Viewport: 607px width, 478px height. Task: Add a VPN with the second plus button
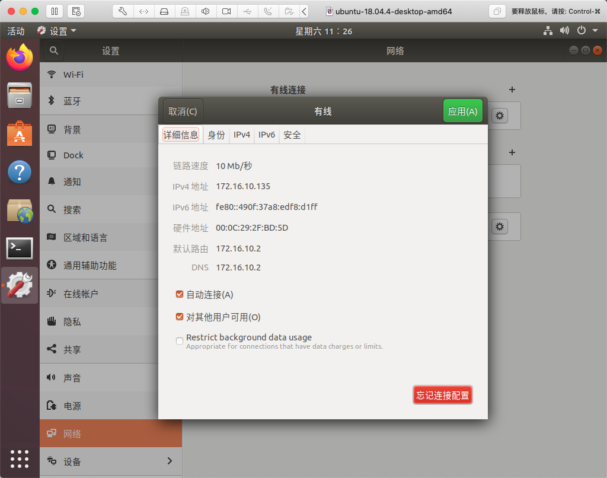coord(512,152)
